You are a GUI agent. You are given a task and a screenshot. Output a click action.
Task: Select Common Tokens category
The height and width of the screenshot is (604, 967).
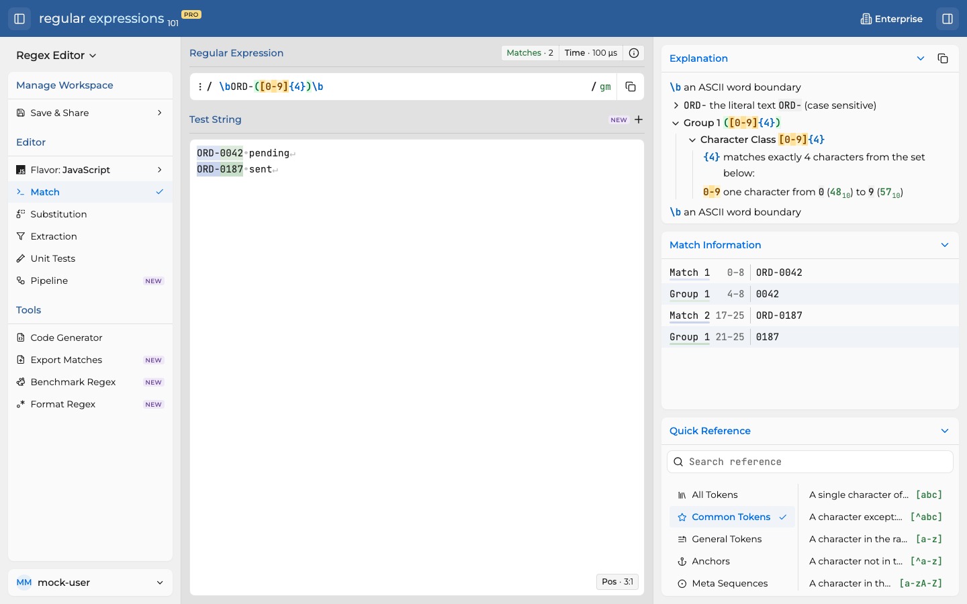732,517
